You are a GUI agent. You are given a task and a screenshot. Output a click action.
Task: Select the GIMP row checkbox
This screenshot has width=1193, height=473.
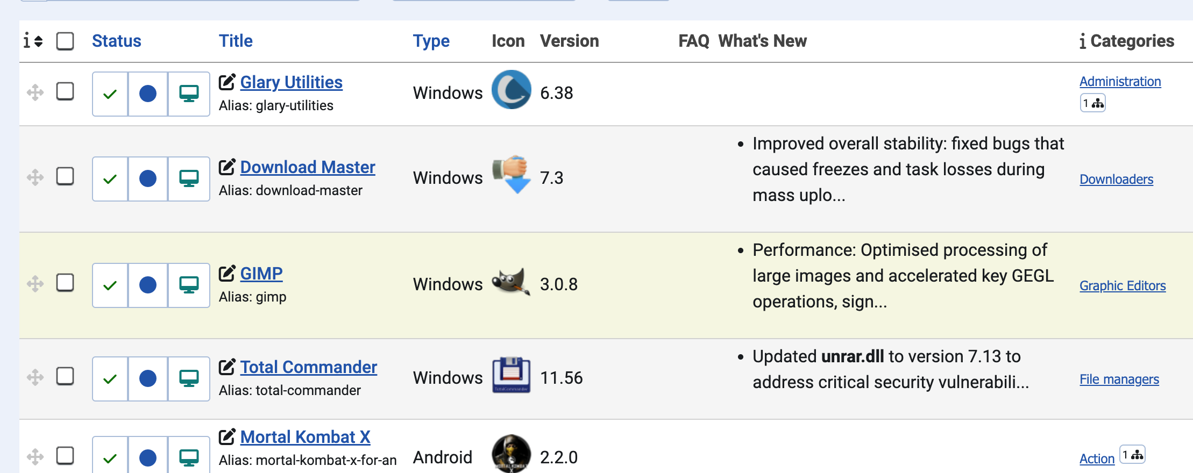pyautogui.click(x=65, y=283)
